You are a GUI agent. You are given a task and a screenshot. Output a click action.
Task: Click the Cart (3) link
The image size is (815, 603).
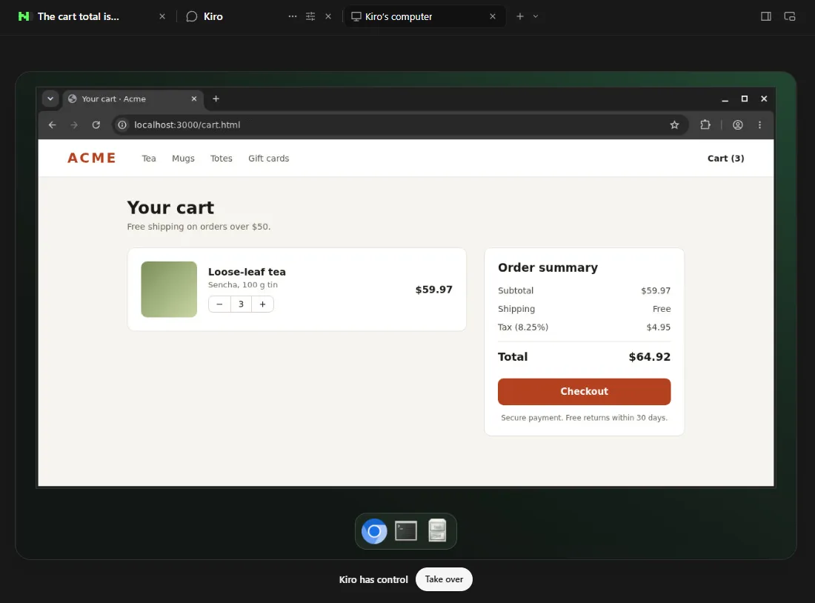coord(725,158)
